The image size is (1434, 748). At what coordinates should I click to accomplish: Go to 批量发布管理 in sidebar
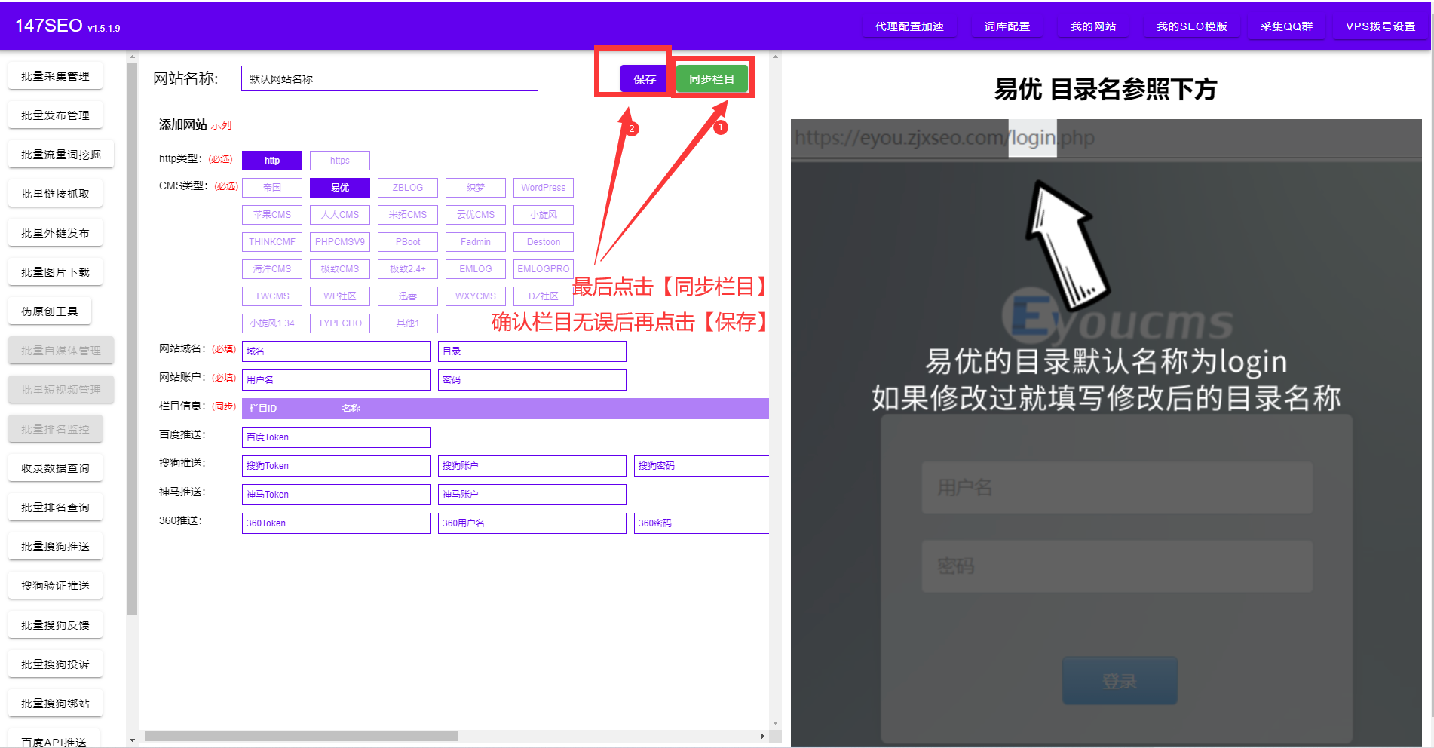(x=55, y=115)
